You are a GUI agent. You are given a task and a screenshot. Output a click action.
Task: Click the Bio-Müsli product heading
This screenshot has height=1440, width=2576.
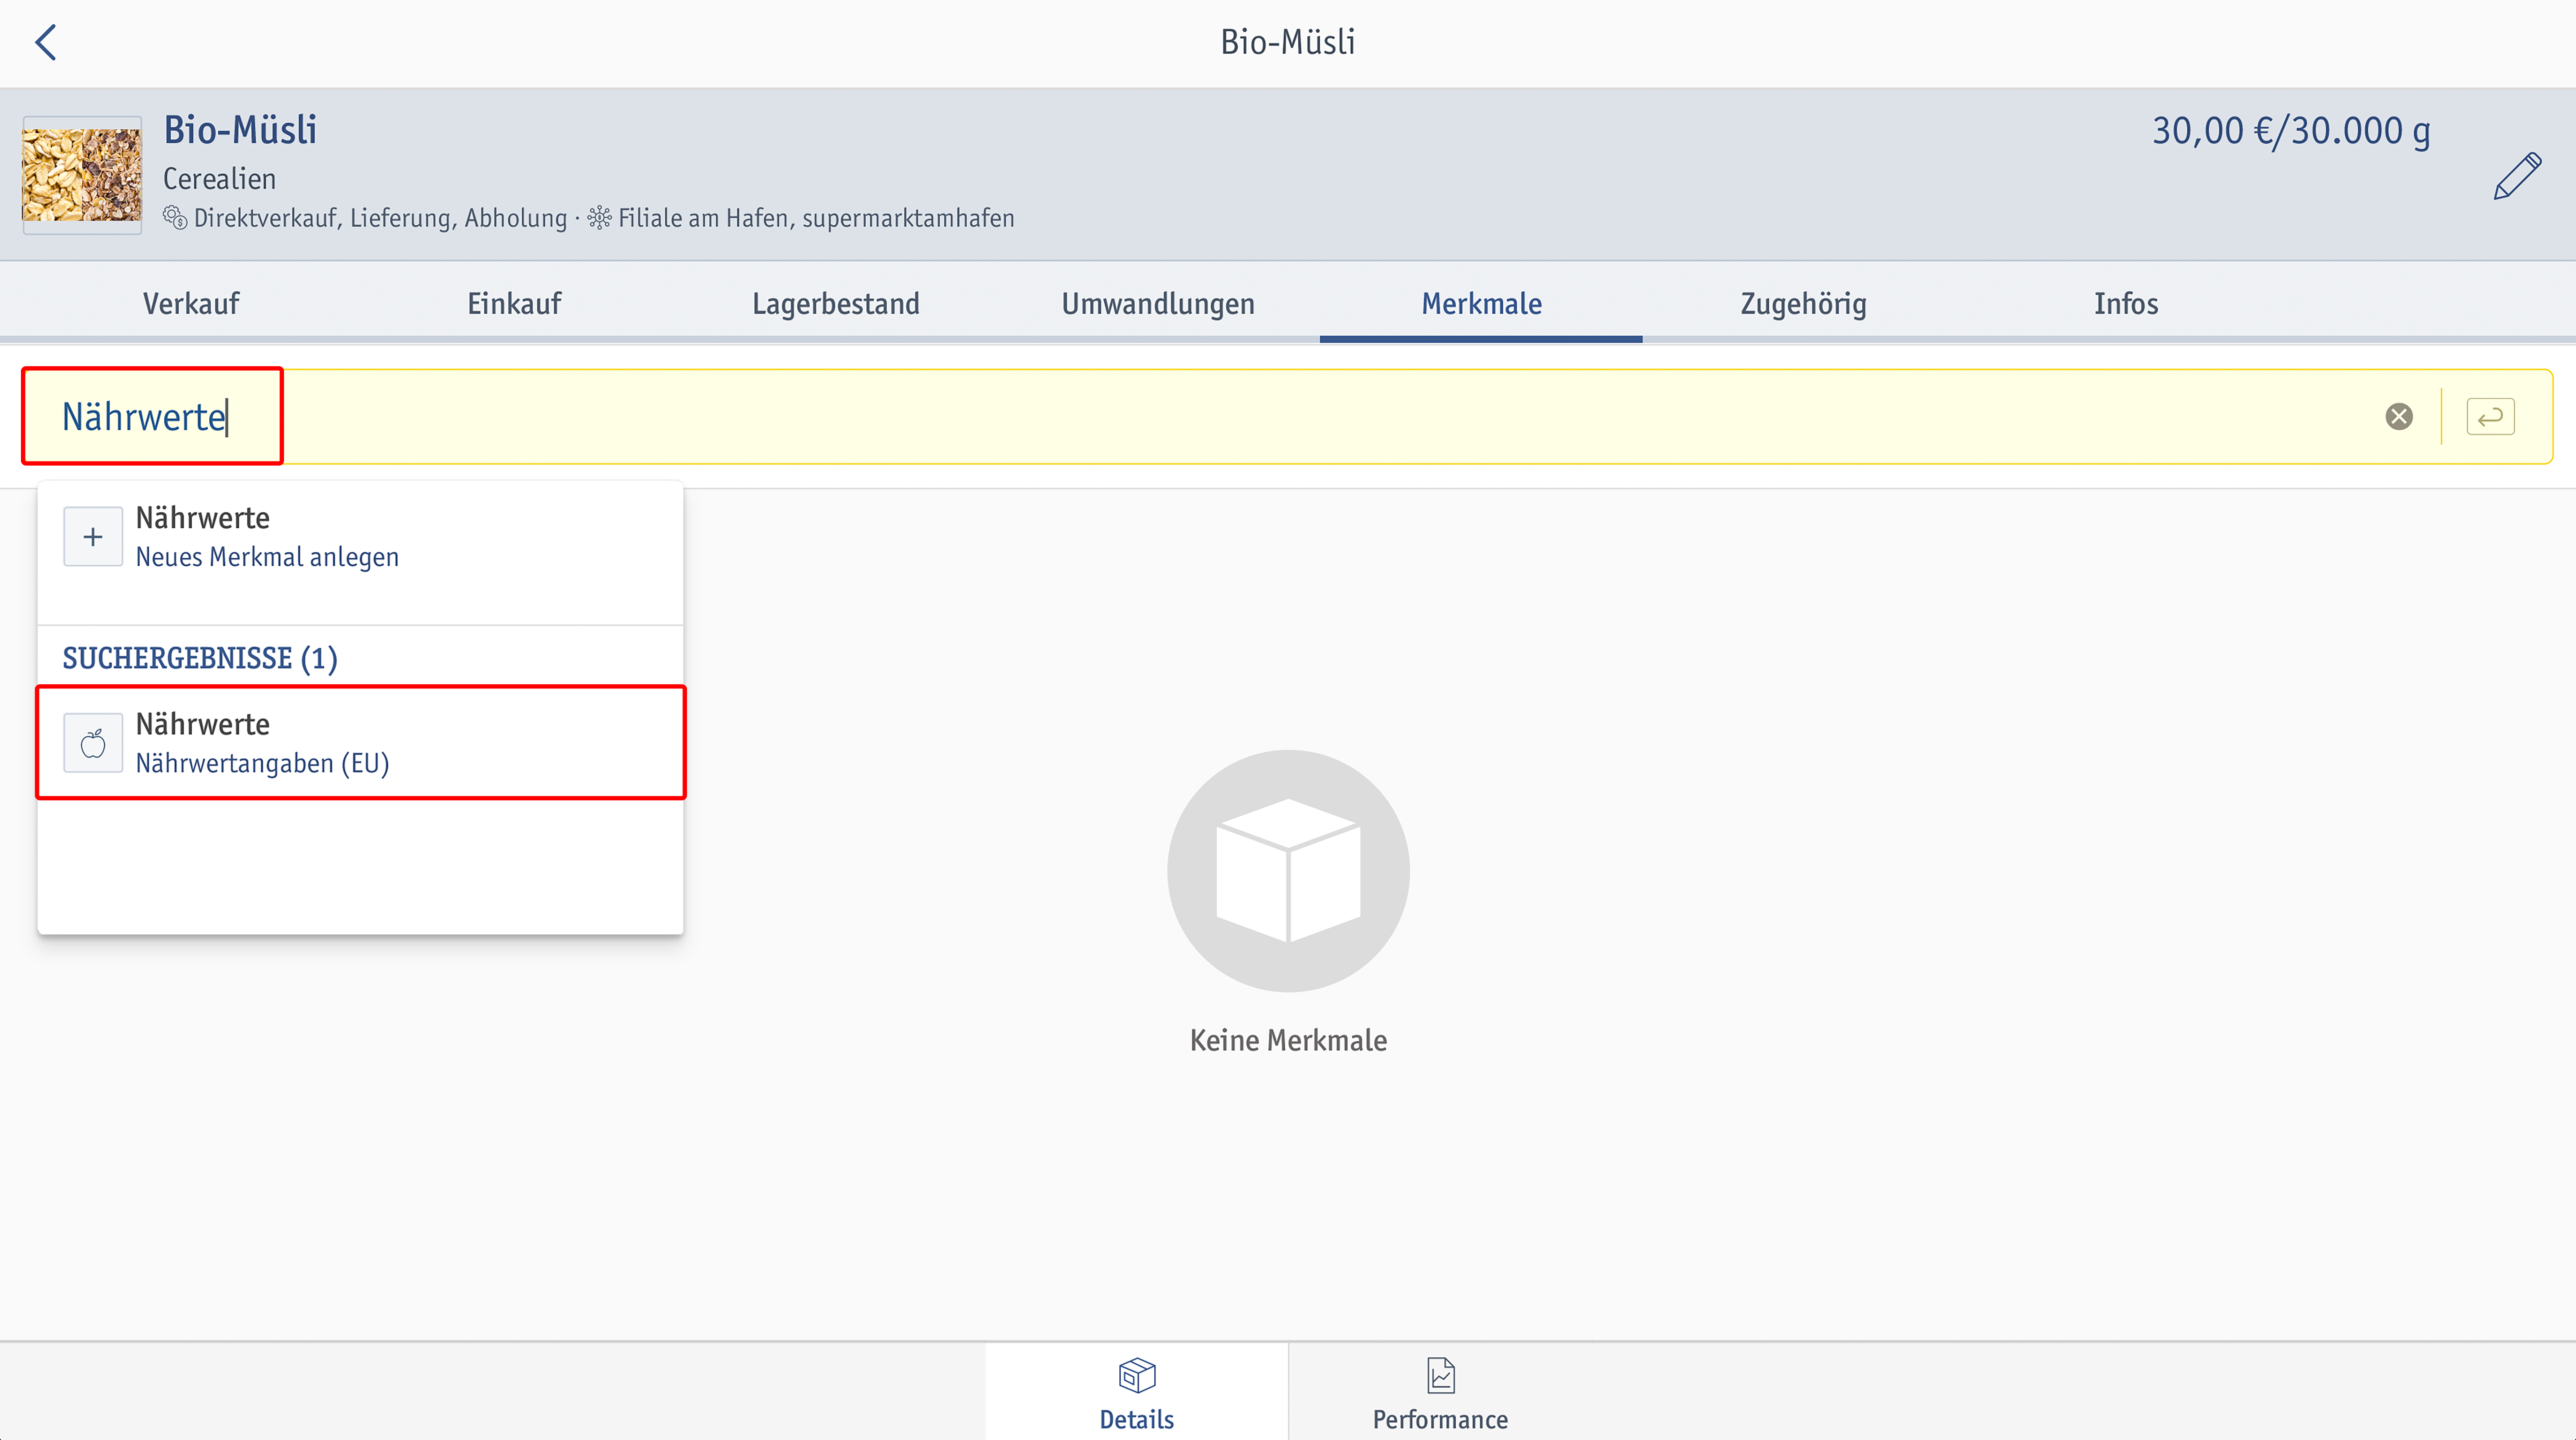240,130
